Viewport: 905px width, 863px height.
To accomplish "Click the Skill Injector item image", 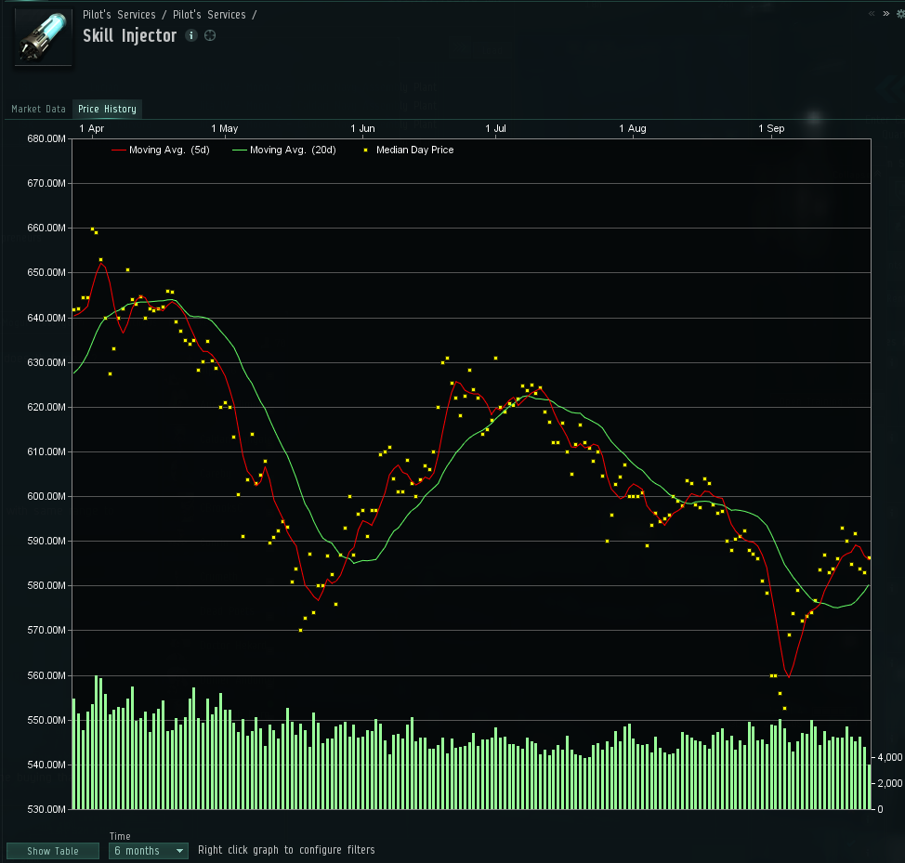I will click(44, 37).
